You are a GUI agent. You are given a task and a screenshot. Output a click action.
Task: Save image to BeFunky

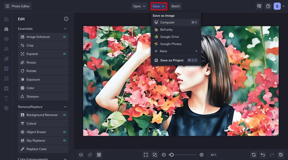[176, 30]
